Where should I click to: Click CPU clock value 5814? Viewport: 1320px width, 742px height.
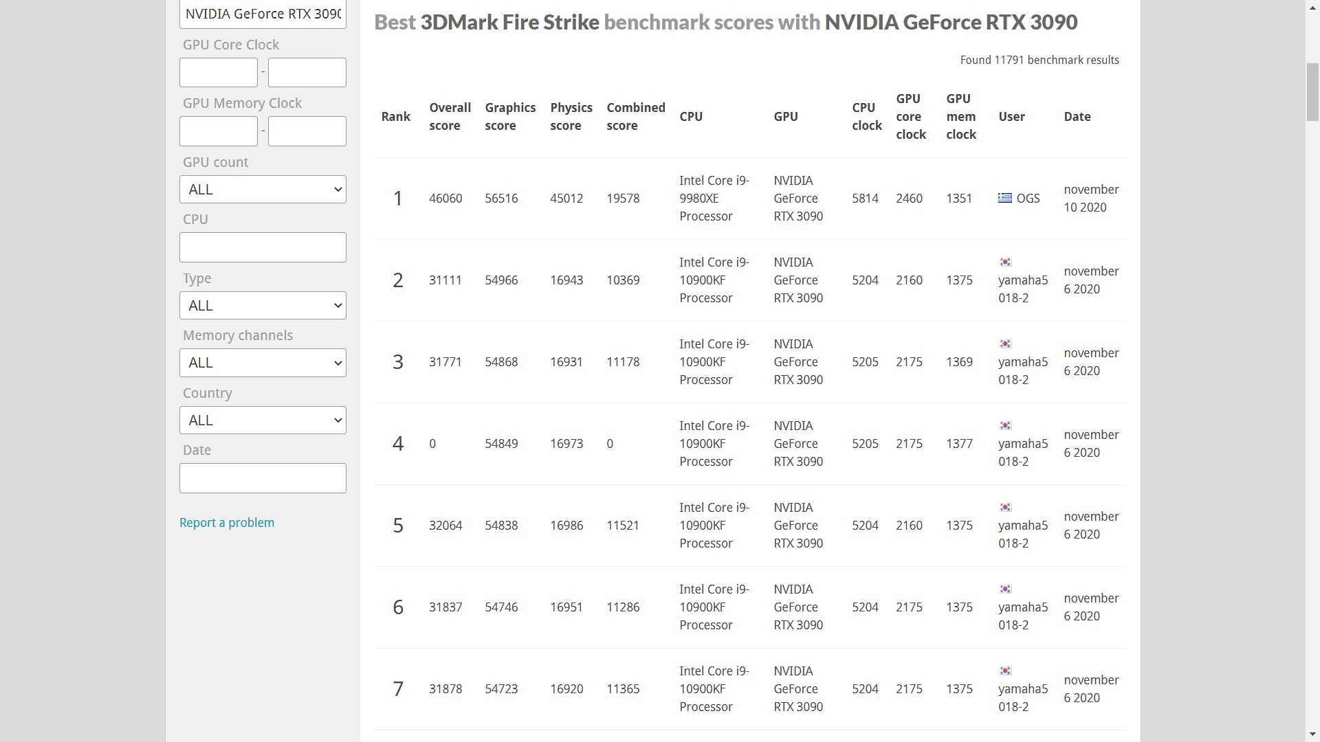tap(865, 199)
